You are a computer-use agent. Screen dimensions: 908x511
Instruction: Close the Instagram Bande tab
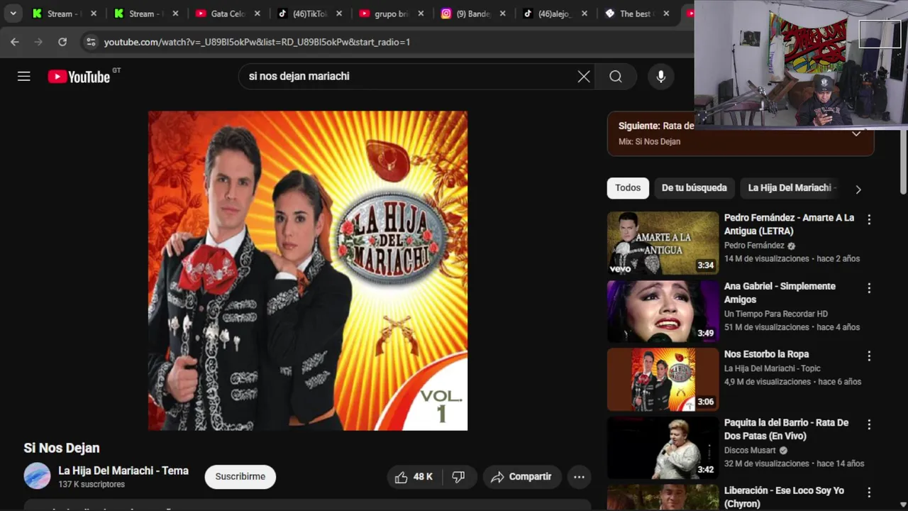coord(503,13)
